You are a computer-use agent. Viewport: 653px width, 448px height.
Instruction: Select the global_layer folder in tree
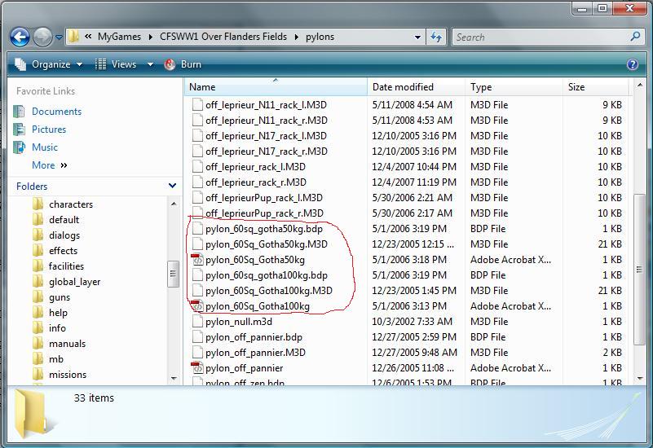[x=74, y=282]
